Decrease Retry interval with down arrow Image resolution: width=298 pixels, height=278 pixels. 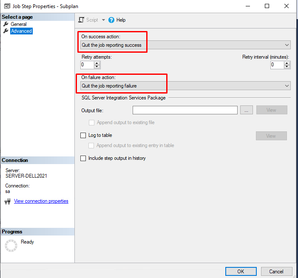tap(287, 67)
